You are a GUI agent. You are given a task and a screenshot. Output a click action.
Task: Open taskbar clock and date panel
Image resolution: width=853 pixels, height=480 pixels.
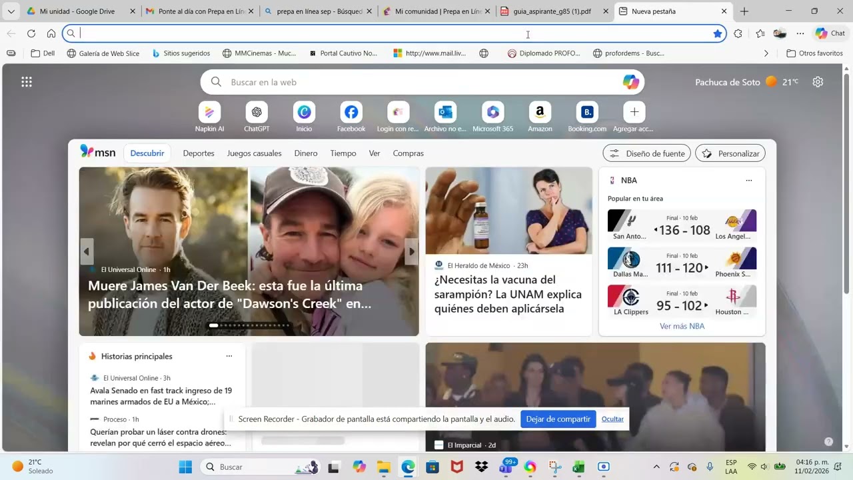pos(812,467)
